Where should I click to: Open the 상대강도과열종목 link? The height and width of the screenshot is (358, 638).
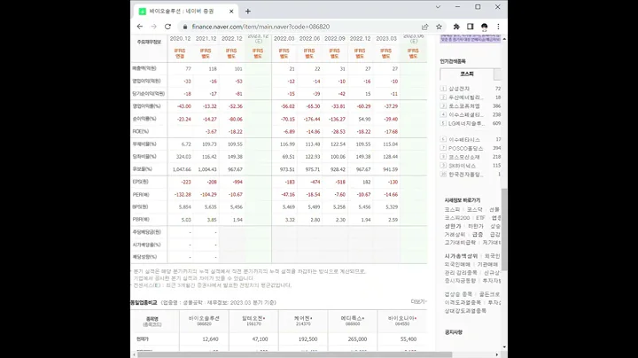pyautogui.click(x=465, y=310)
